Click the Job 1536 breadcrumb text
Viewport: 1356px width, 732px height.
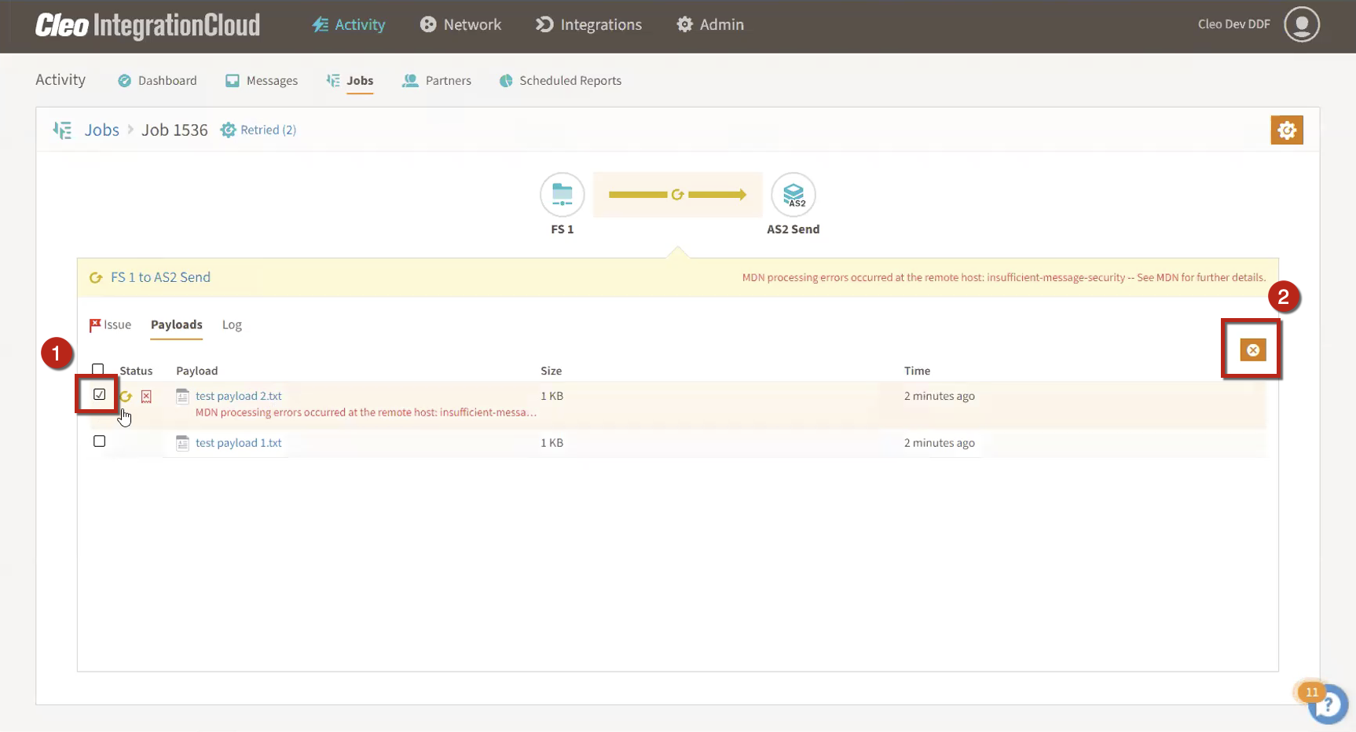pyautogui.click(x=174, y=130)
